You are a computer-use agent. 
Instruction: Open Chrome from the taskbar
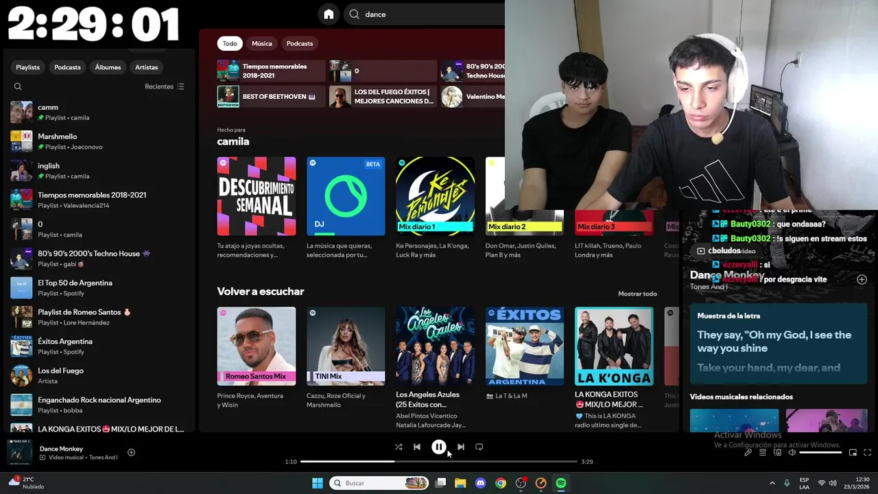[x=501, y=483]
